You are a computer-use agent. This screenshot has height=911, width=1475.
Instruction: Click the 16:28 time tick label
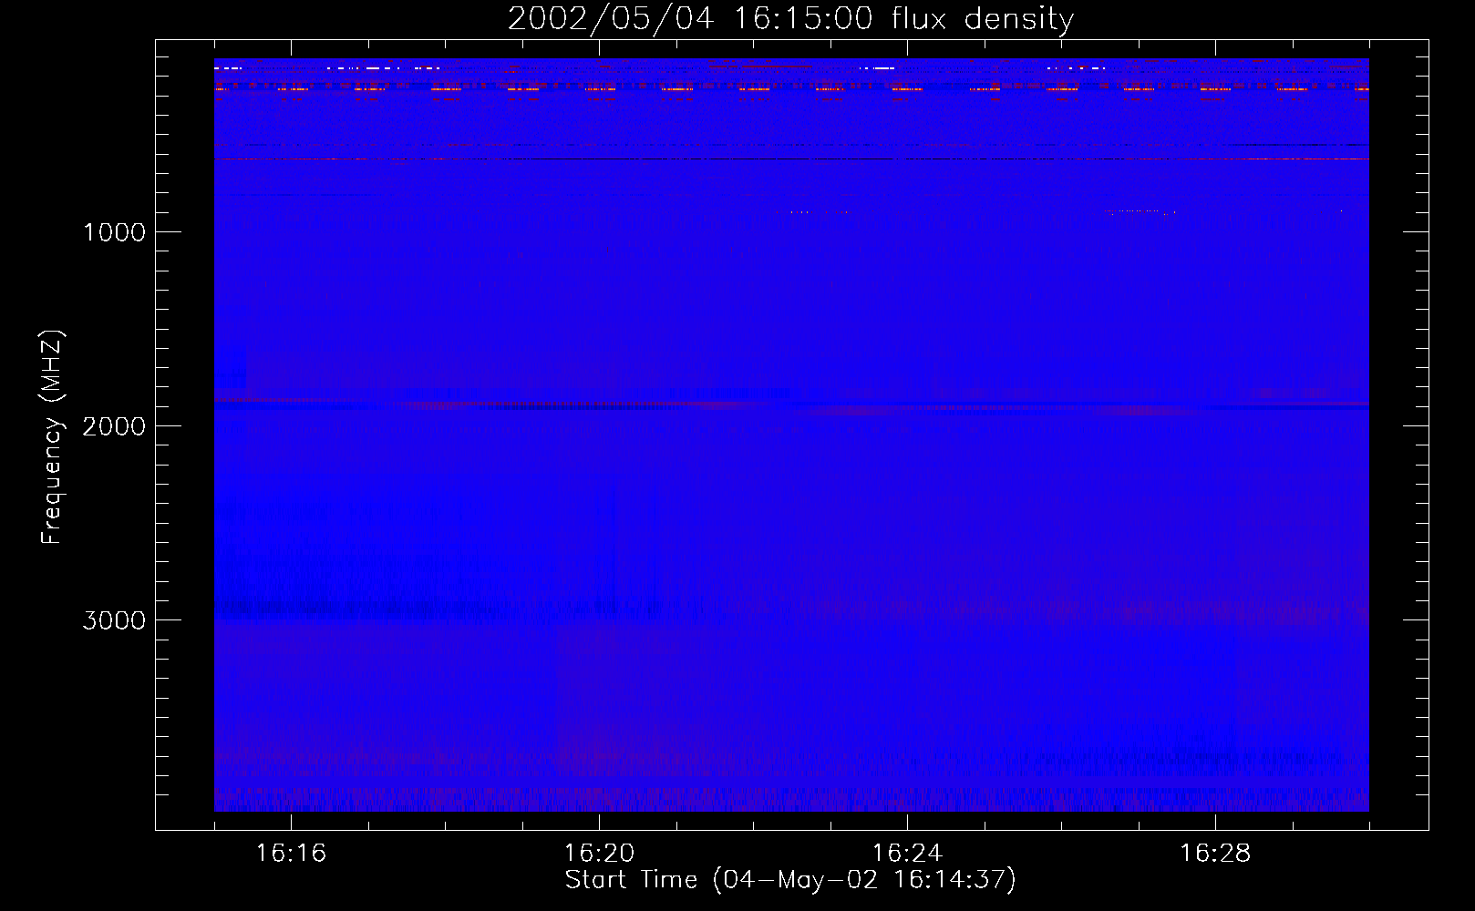1215,854
